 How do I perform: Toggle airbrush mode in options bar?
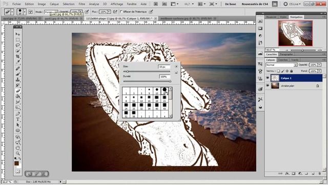coord(115,12)
